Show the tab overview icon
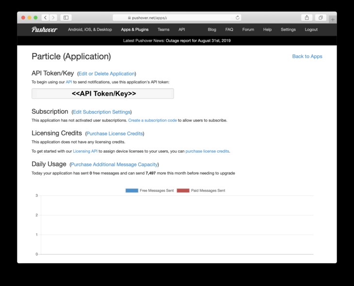 pos(320,17)
